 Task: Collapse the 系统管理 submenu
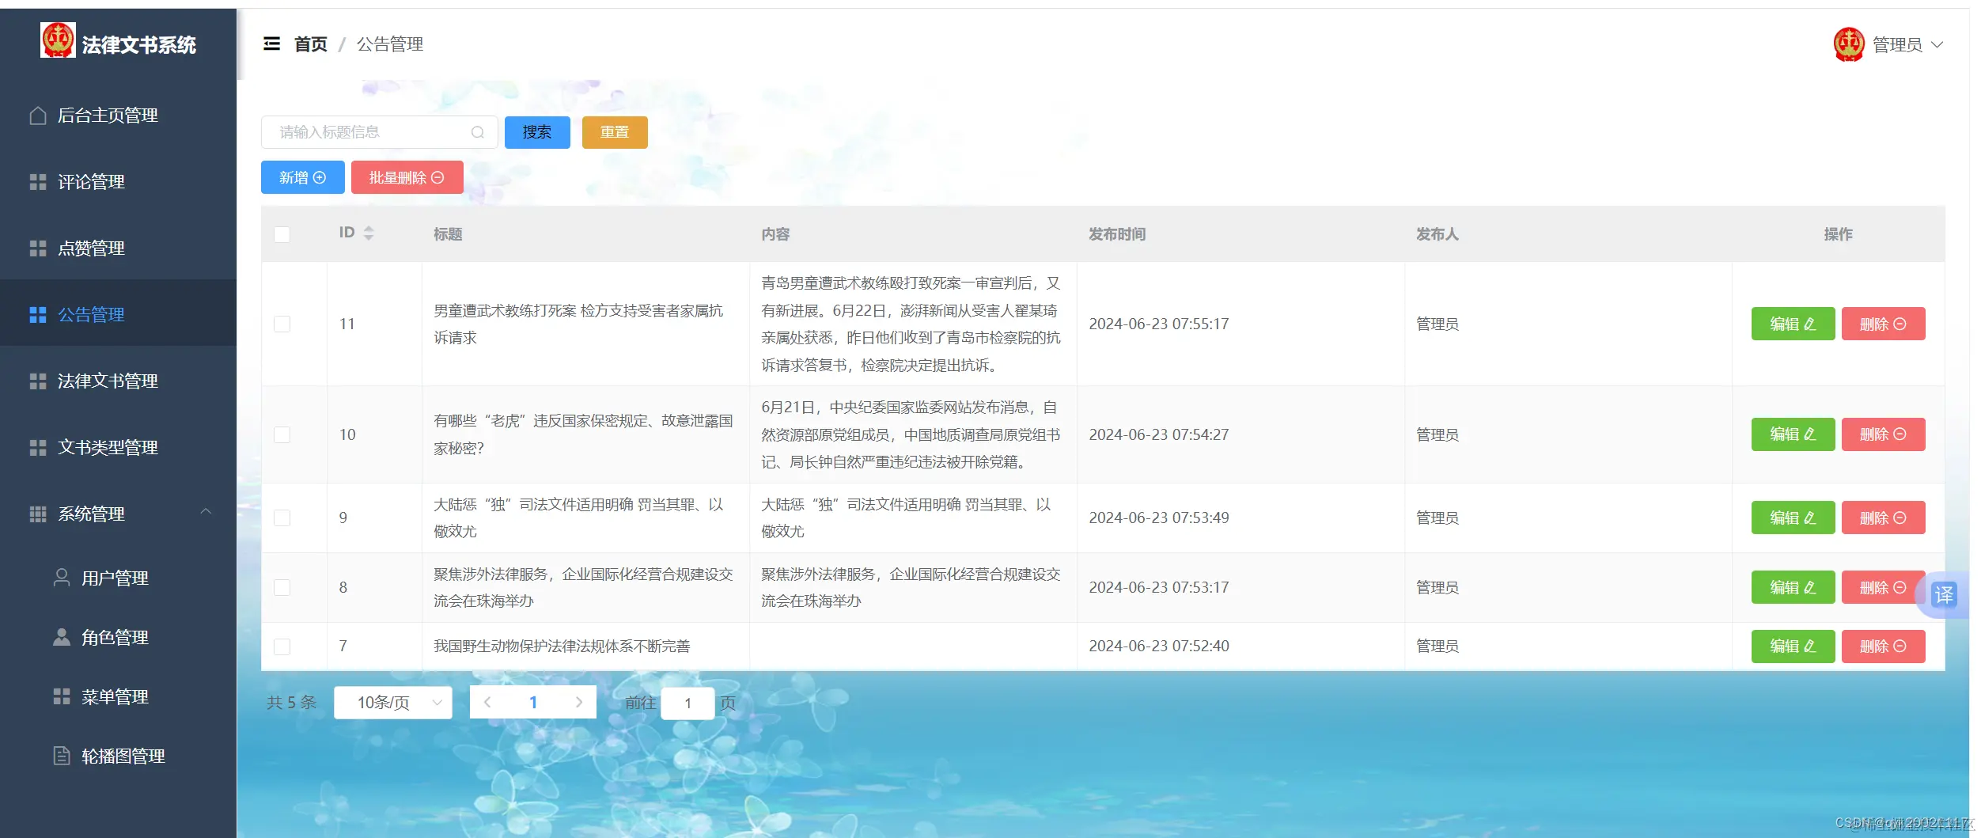206,512
